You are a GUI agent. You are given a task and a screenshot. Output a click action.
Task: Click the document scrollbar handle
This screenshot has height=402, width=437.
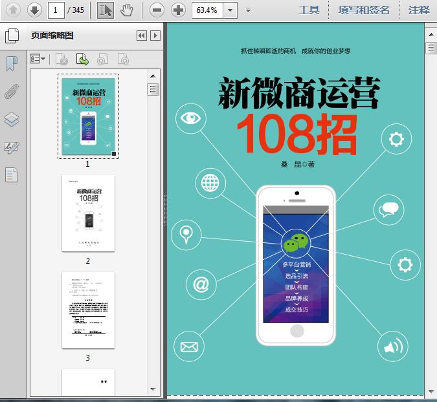431,48
